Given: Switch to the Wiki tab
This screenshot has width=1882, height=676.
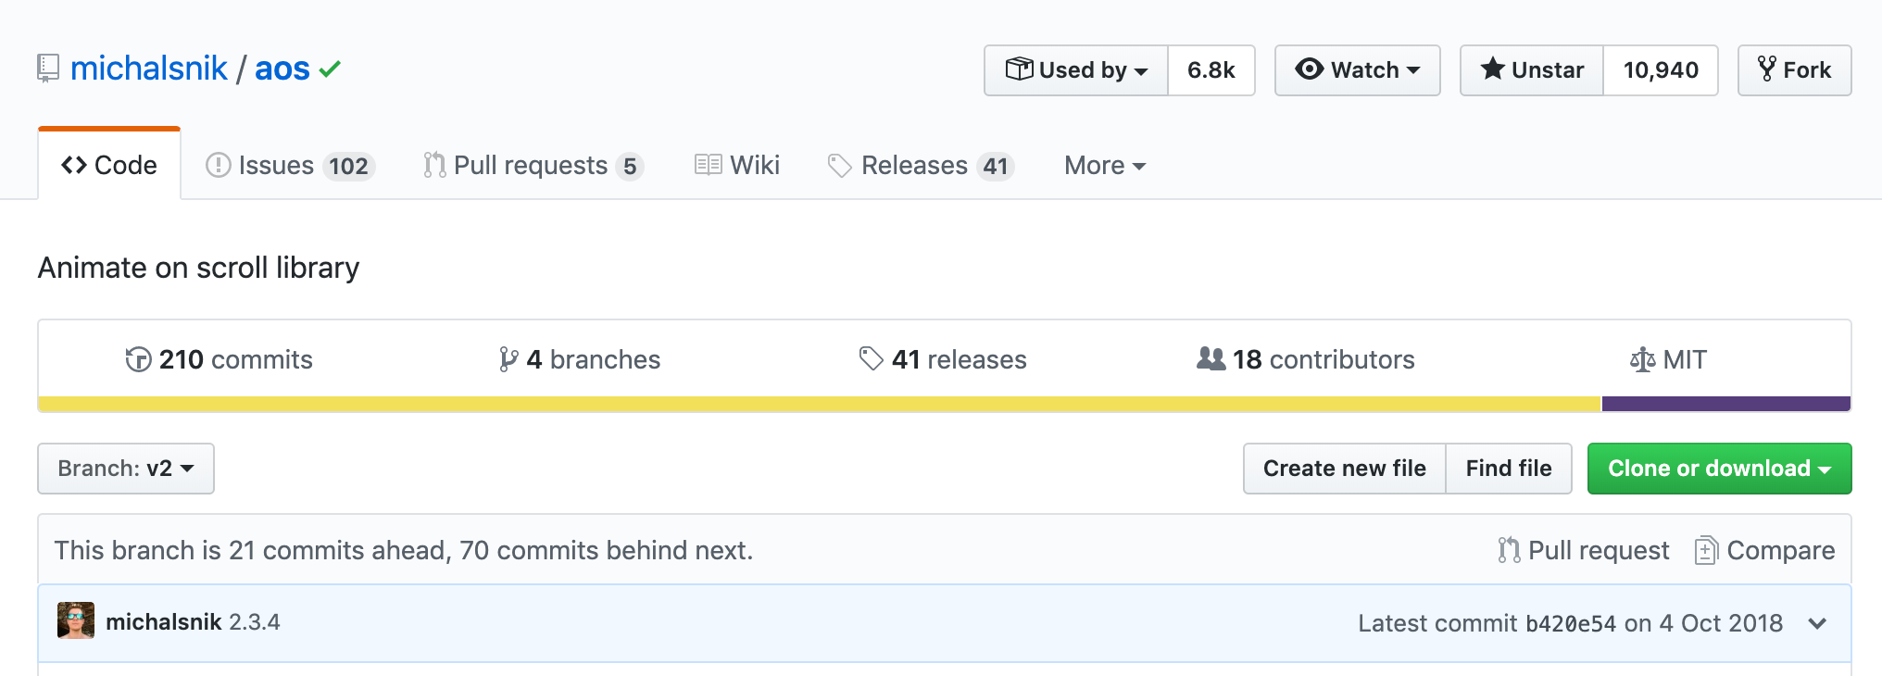Looking at the screenshot, I should (737, 166).
